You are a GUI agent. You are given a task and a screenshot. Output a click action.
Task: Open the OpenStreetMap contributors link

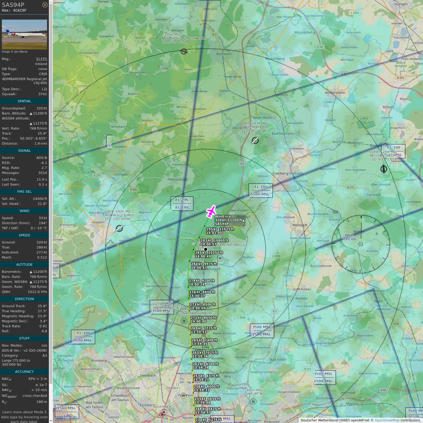point(387,420)
